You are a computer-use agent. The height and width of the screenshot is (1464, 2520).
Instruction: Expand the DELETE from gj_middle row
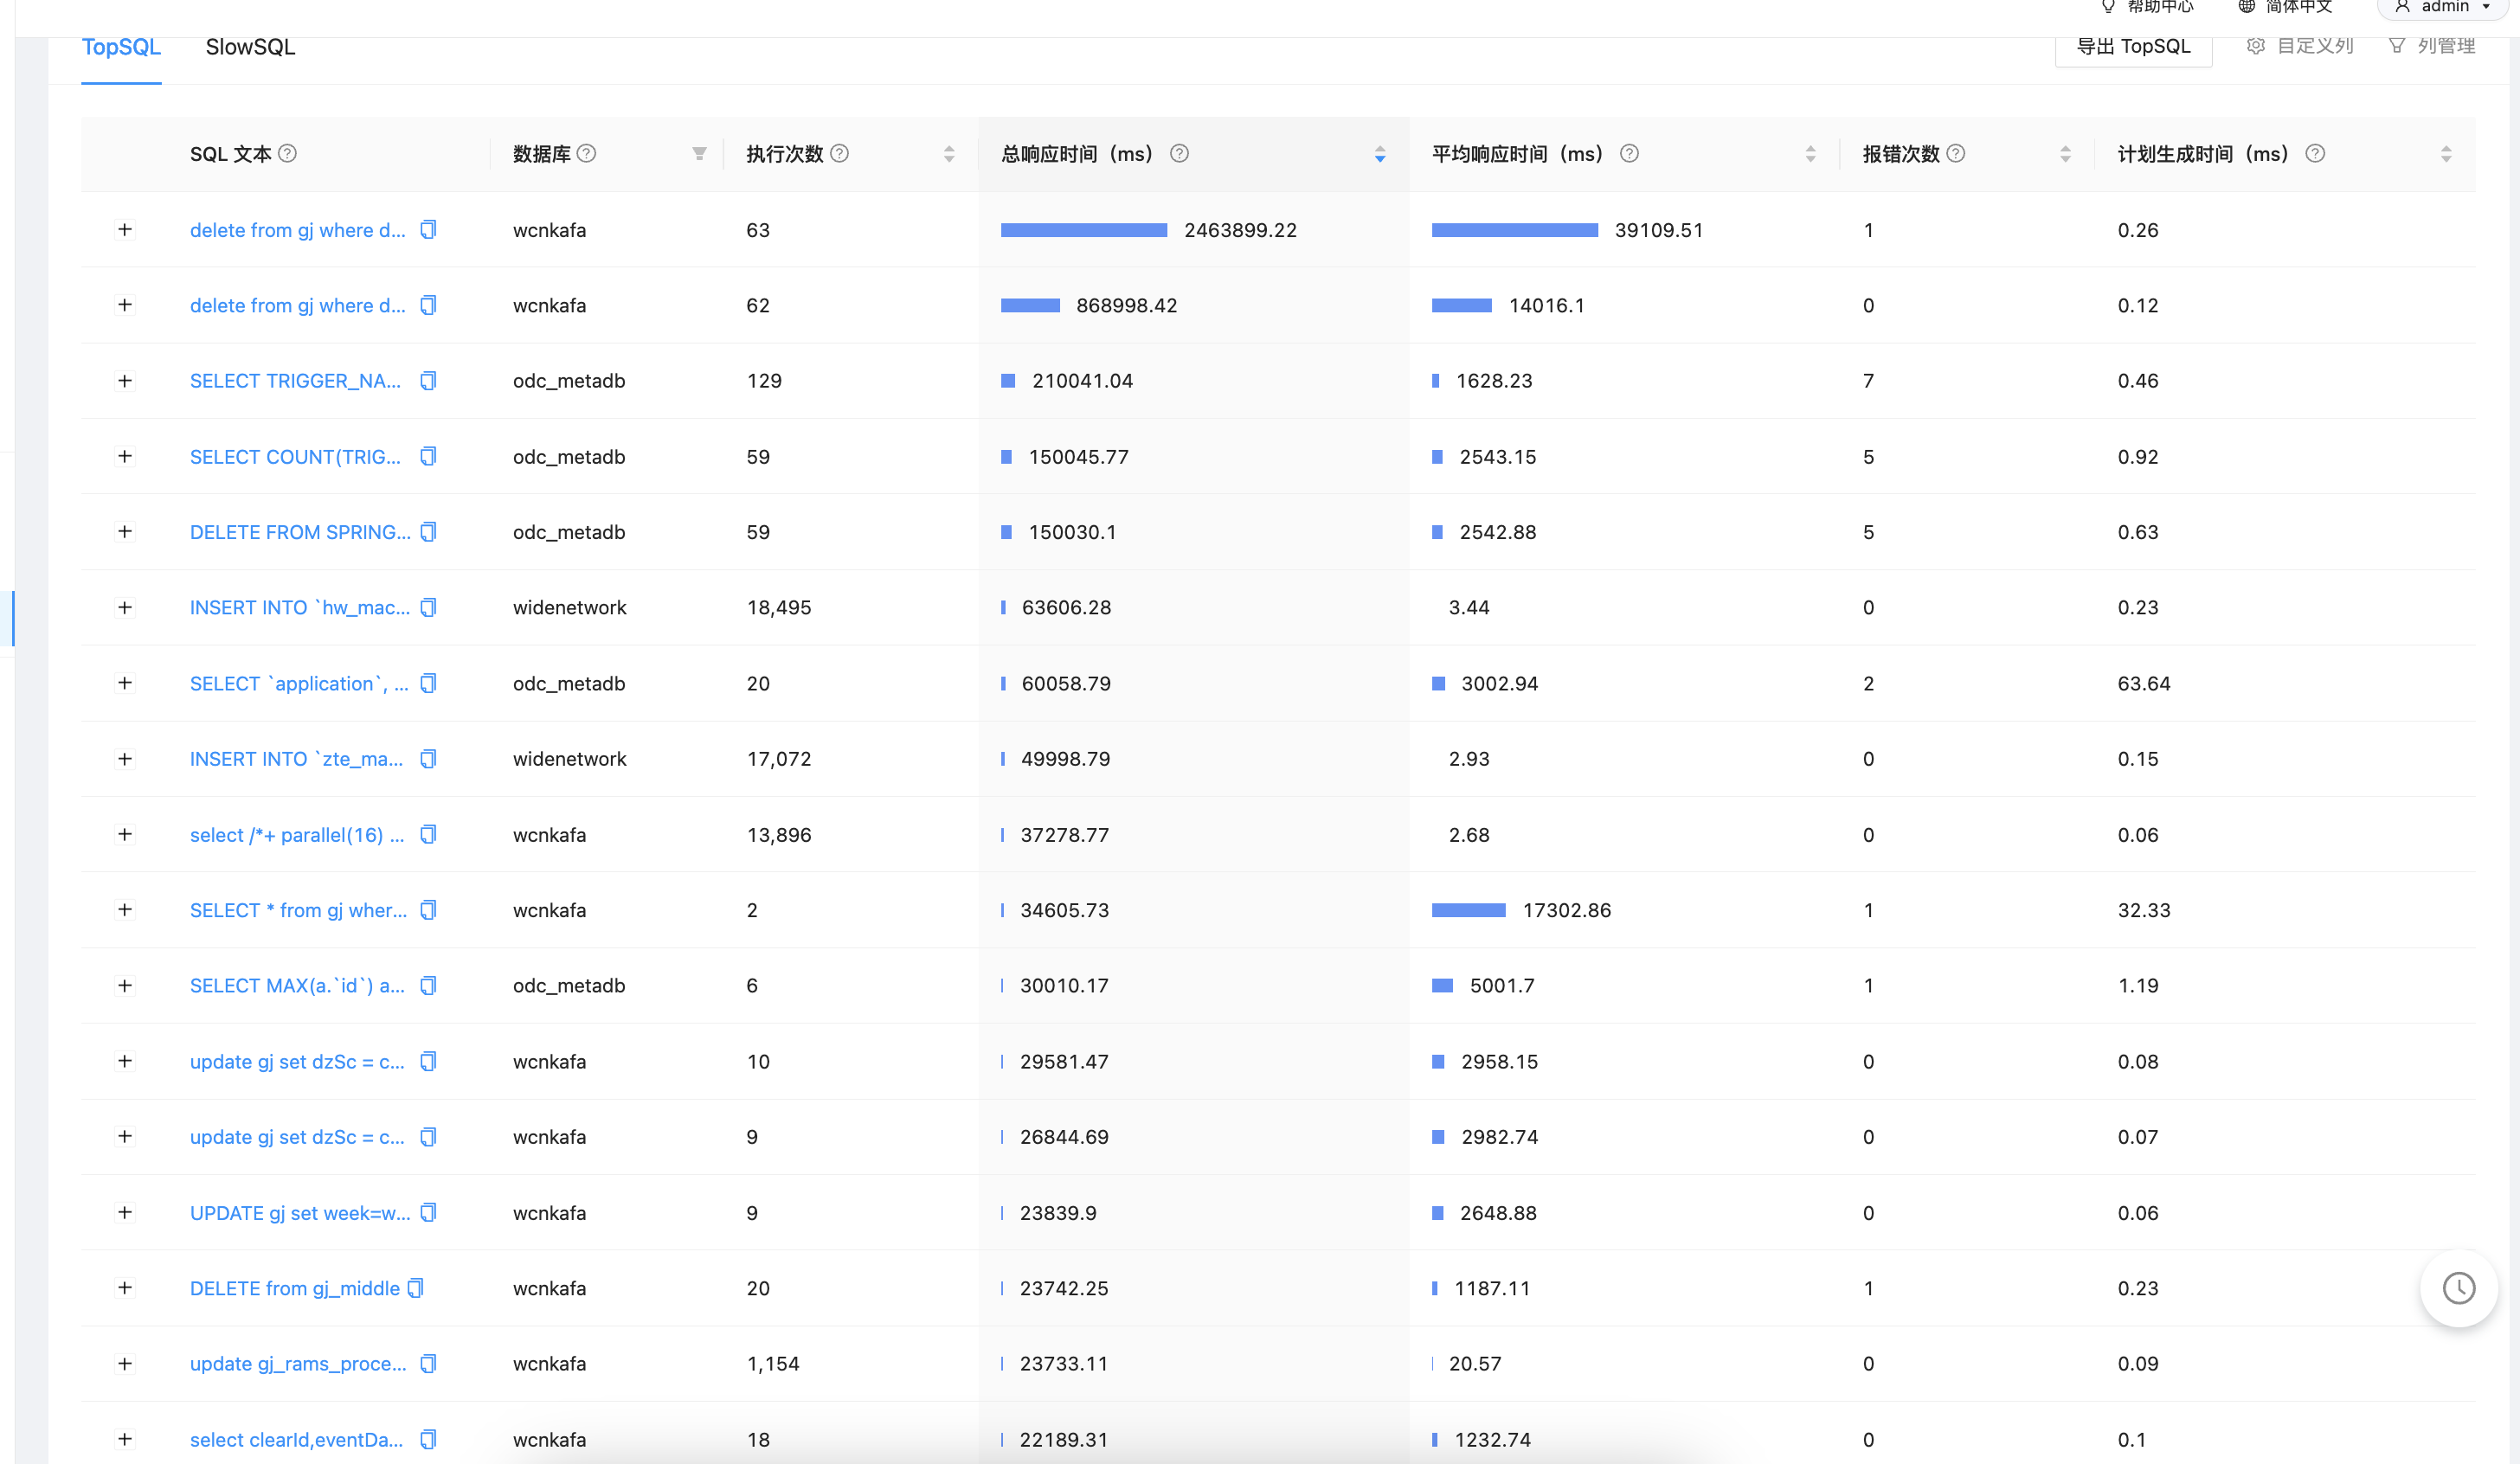[x=125, y=1288]
